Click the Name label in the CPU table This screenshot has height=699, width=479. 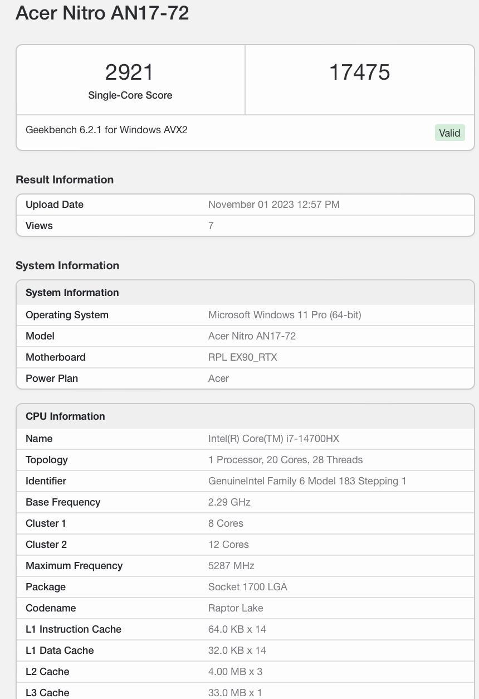pyautogui.click(x=39, y=439)
